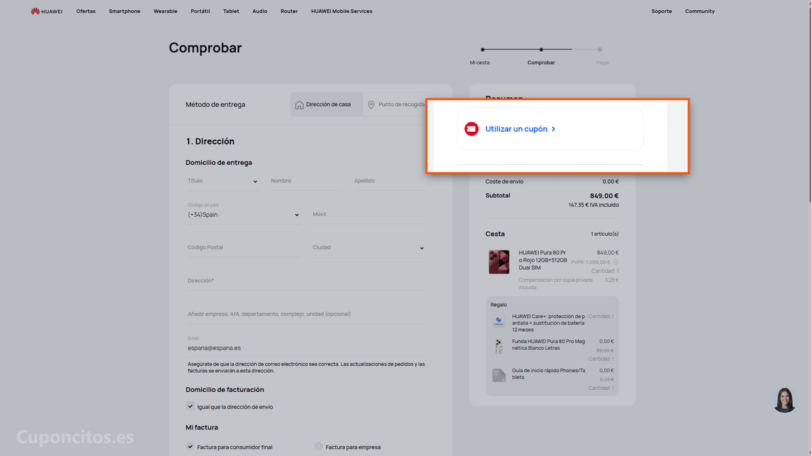Click the Nombre input field
The height and width of the screenshot is (456, 811).
306,181
